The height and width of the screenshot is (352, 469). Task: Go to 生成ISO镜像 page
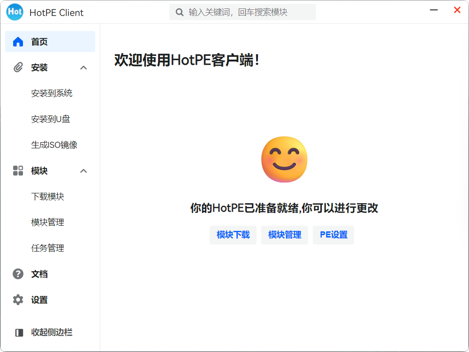[54, 145]
